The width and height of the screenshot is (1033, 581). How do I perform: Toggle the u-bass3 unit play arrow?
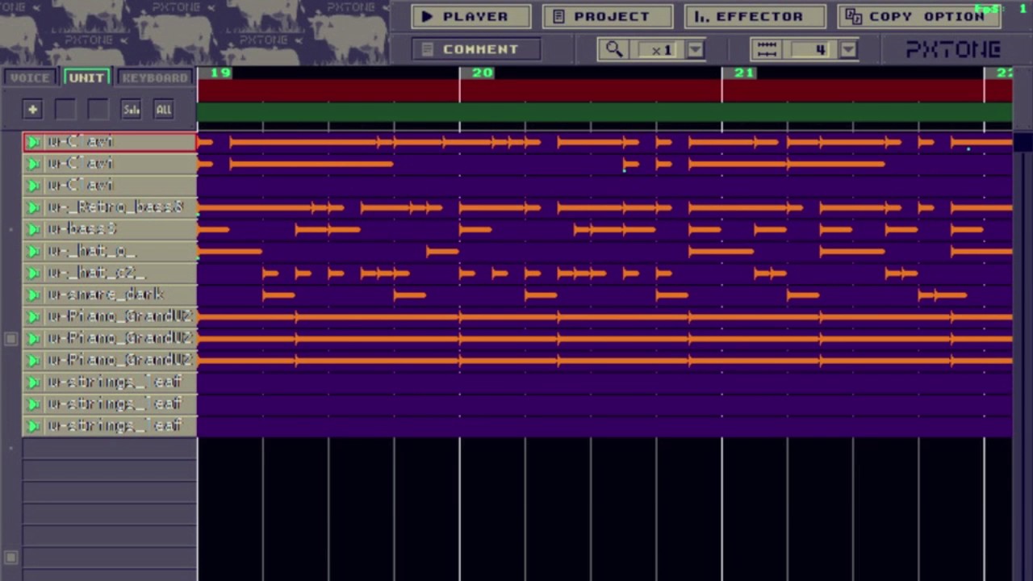(x=33, y=229)
